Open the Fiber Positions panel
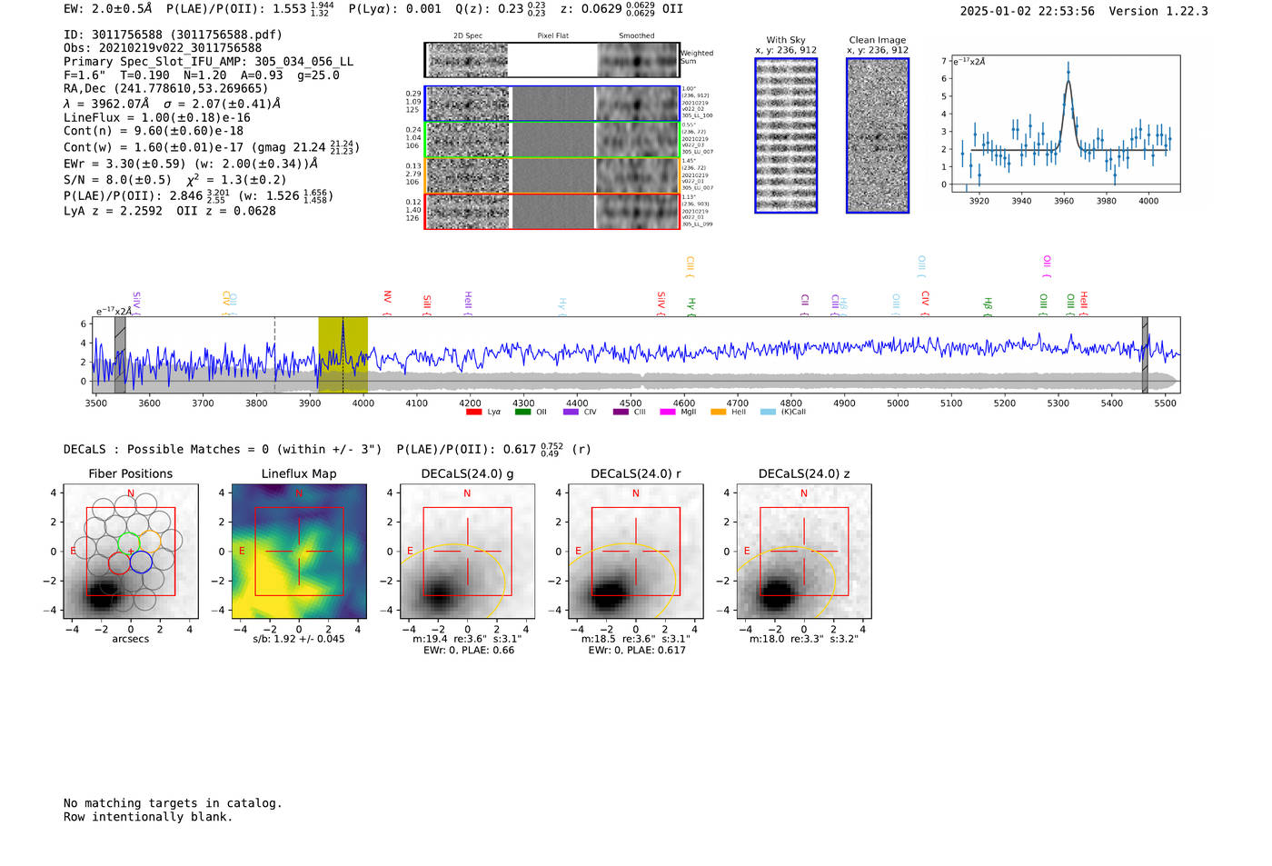Image resolution: width=1272 pixels, height=866 pixels. point(131,552)
